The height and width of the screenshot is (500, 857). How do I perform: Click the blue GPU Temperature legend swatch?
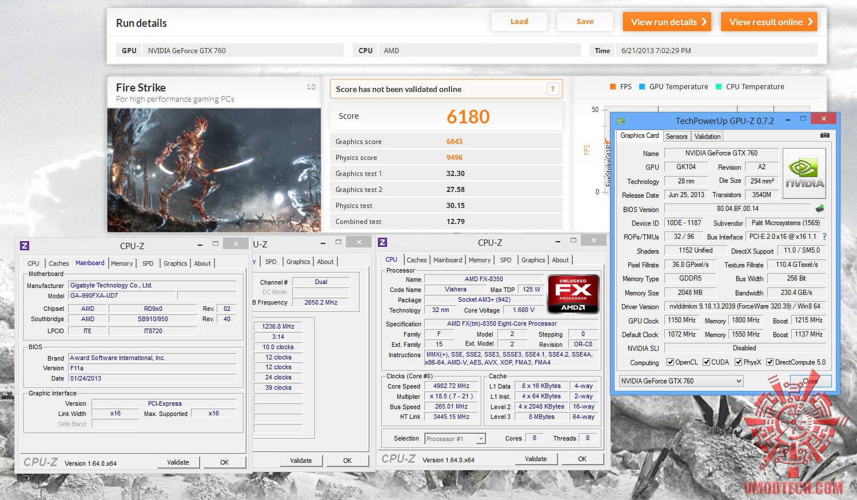click(642, 87)
